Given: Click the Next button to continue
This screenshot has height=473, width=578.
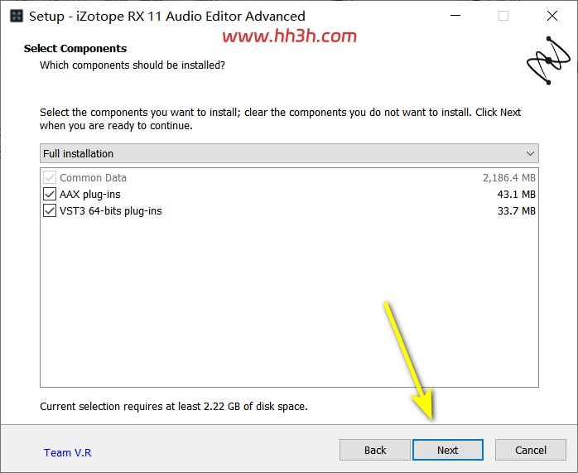Looking at the screenshot, I should click(447, 450).
